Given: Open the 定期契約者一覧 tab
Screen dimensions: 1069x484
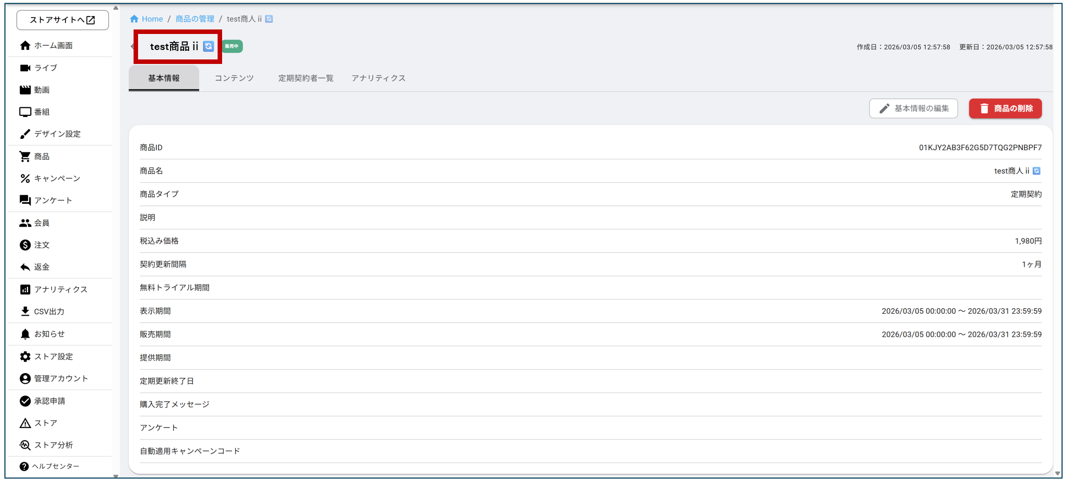Looking at the screenshot, I should coord(306,78).
